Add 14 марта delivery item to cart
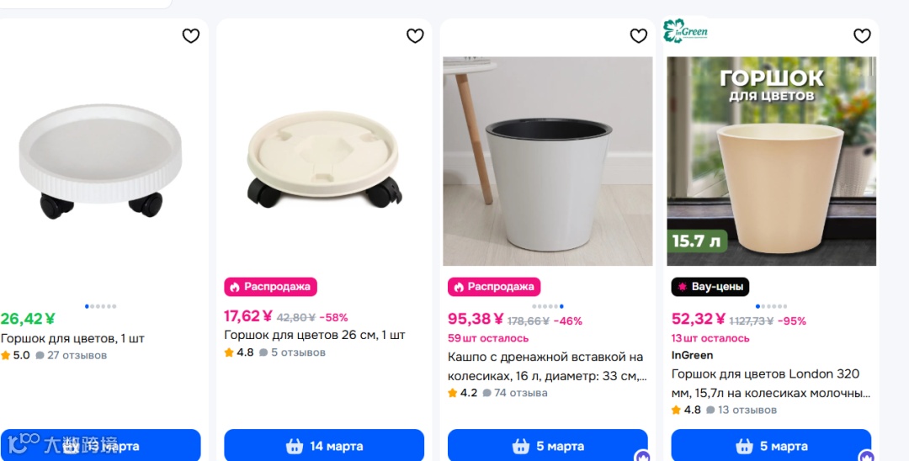The width and height of the screenshot is (909, 461). pos(324,445)
